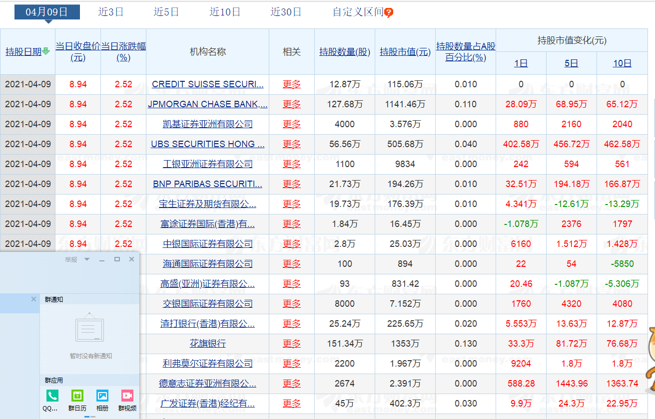This screenshot has height=419, width=655.
Task: Open the 群日历 calendar app icon
Action: tap(77, 396)
